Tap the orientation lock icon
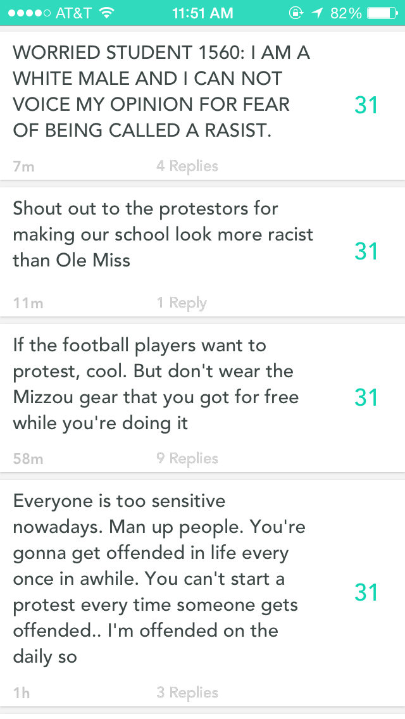Image resolution: width=405 pixels, height=719 pixels. (x=296, y=13)
